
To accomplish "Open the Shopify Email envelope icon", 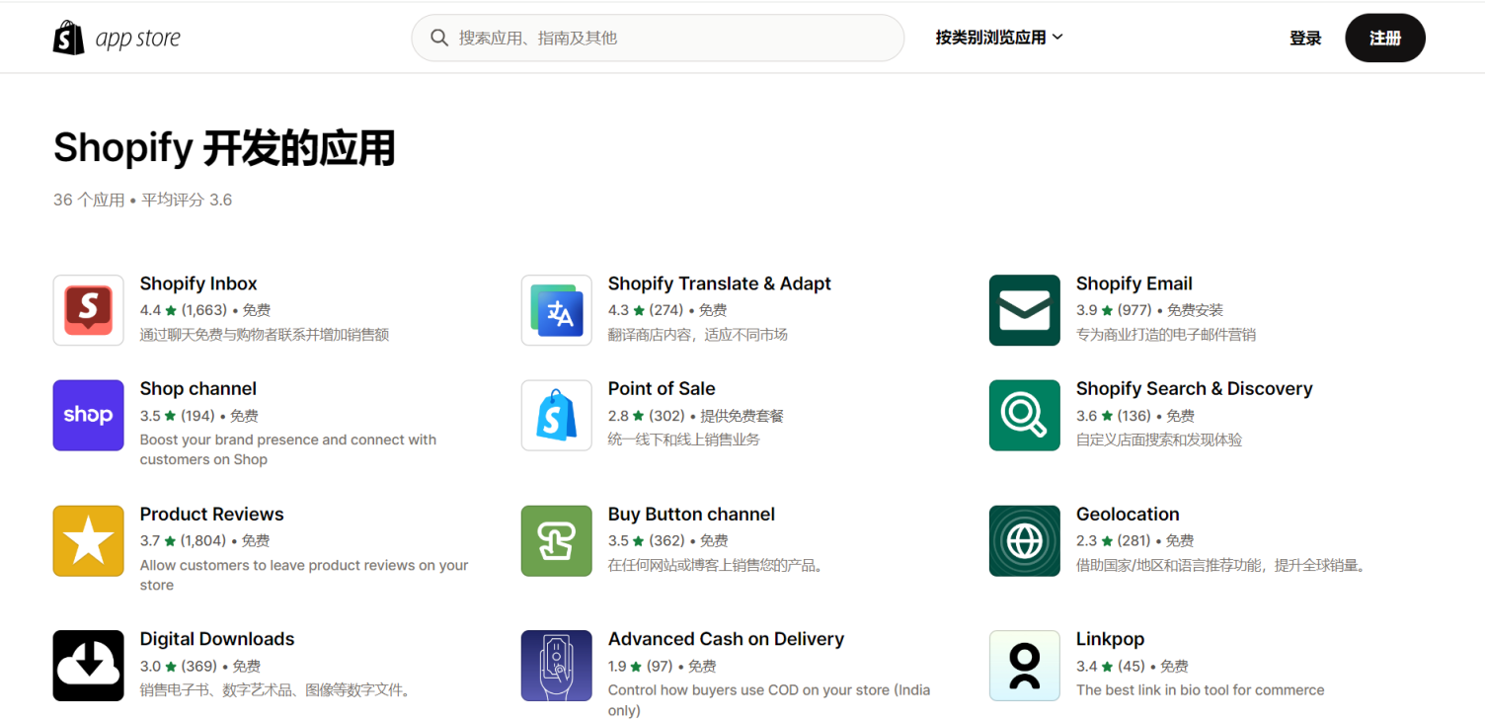I will [1024, 310].
